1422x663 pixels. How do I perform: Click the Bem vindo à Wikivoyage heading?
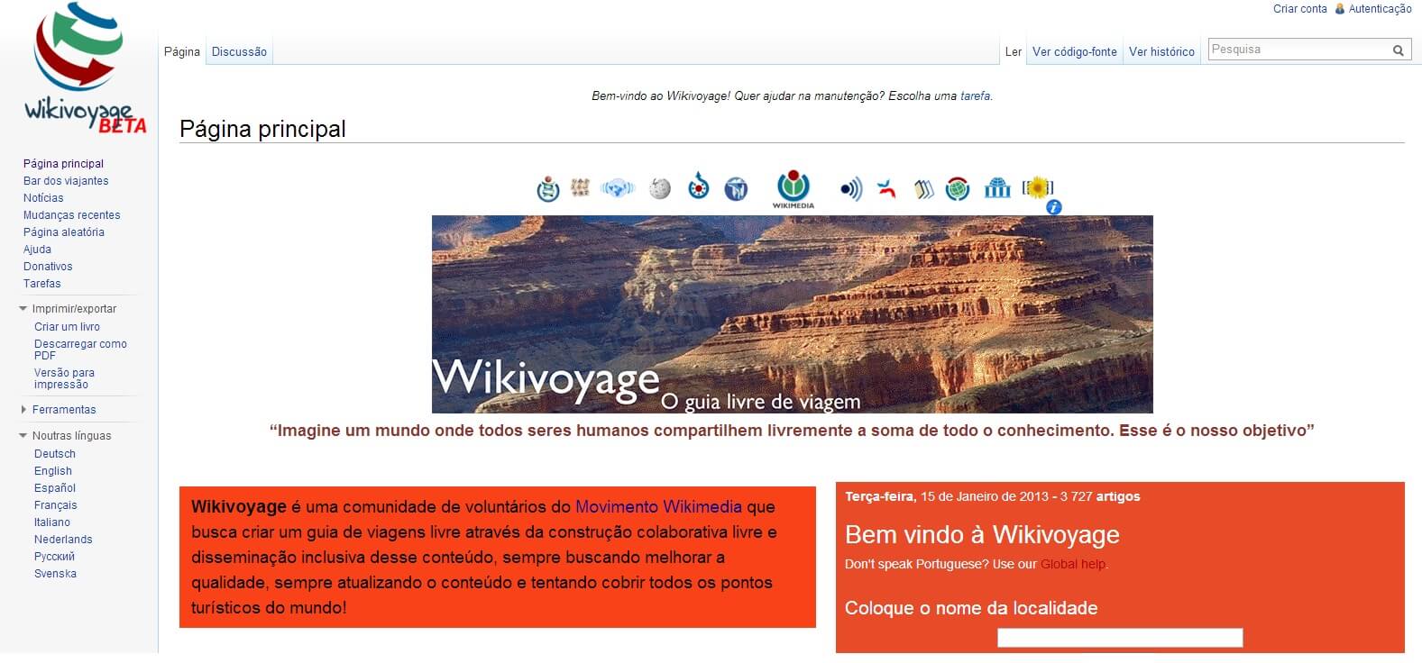982,535
